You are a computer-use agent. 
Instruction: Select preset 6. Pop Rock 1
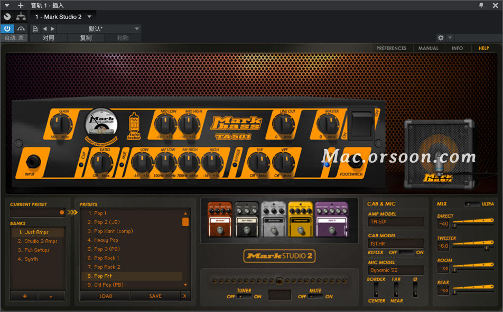[x=132, y=258]
